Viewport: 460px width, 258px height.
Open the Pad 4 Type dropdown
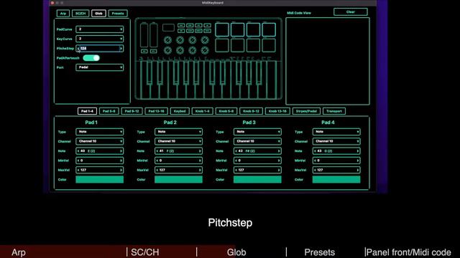[336, 132]
